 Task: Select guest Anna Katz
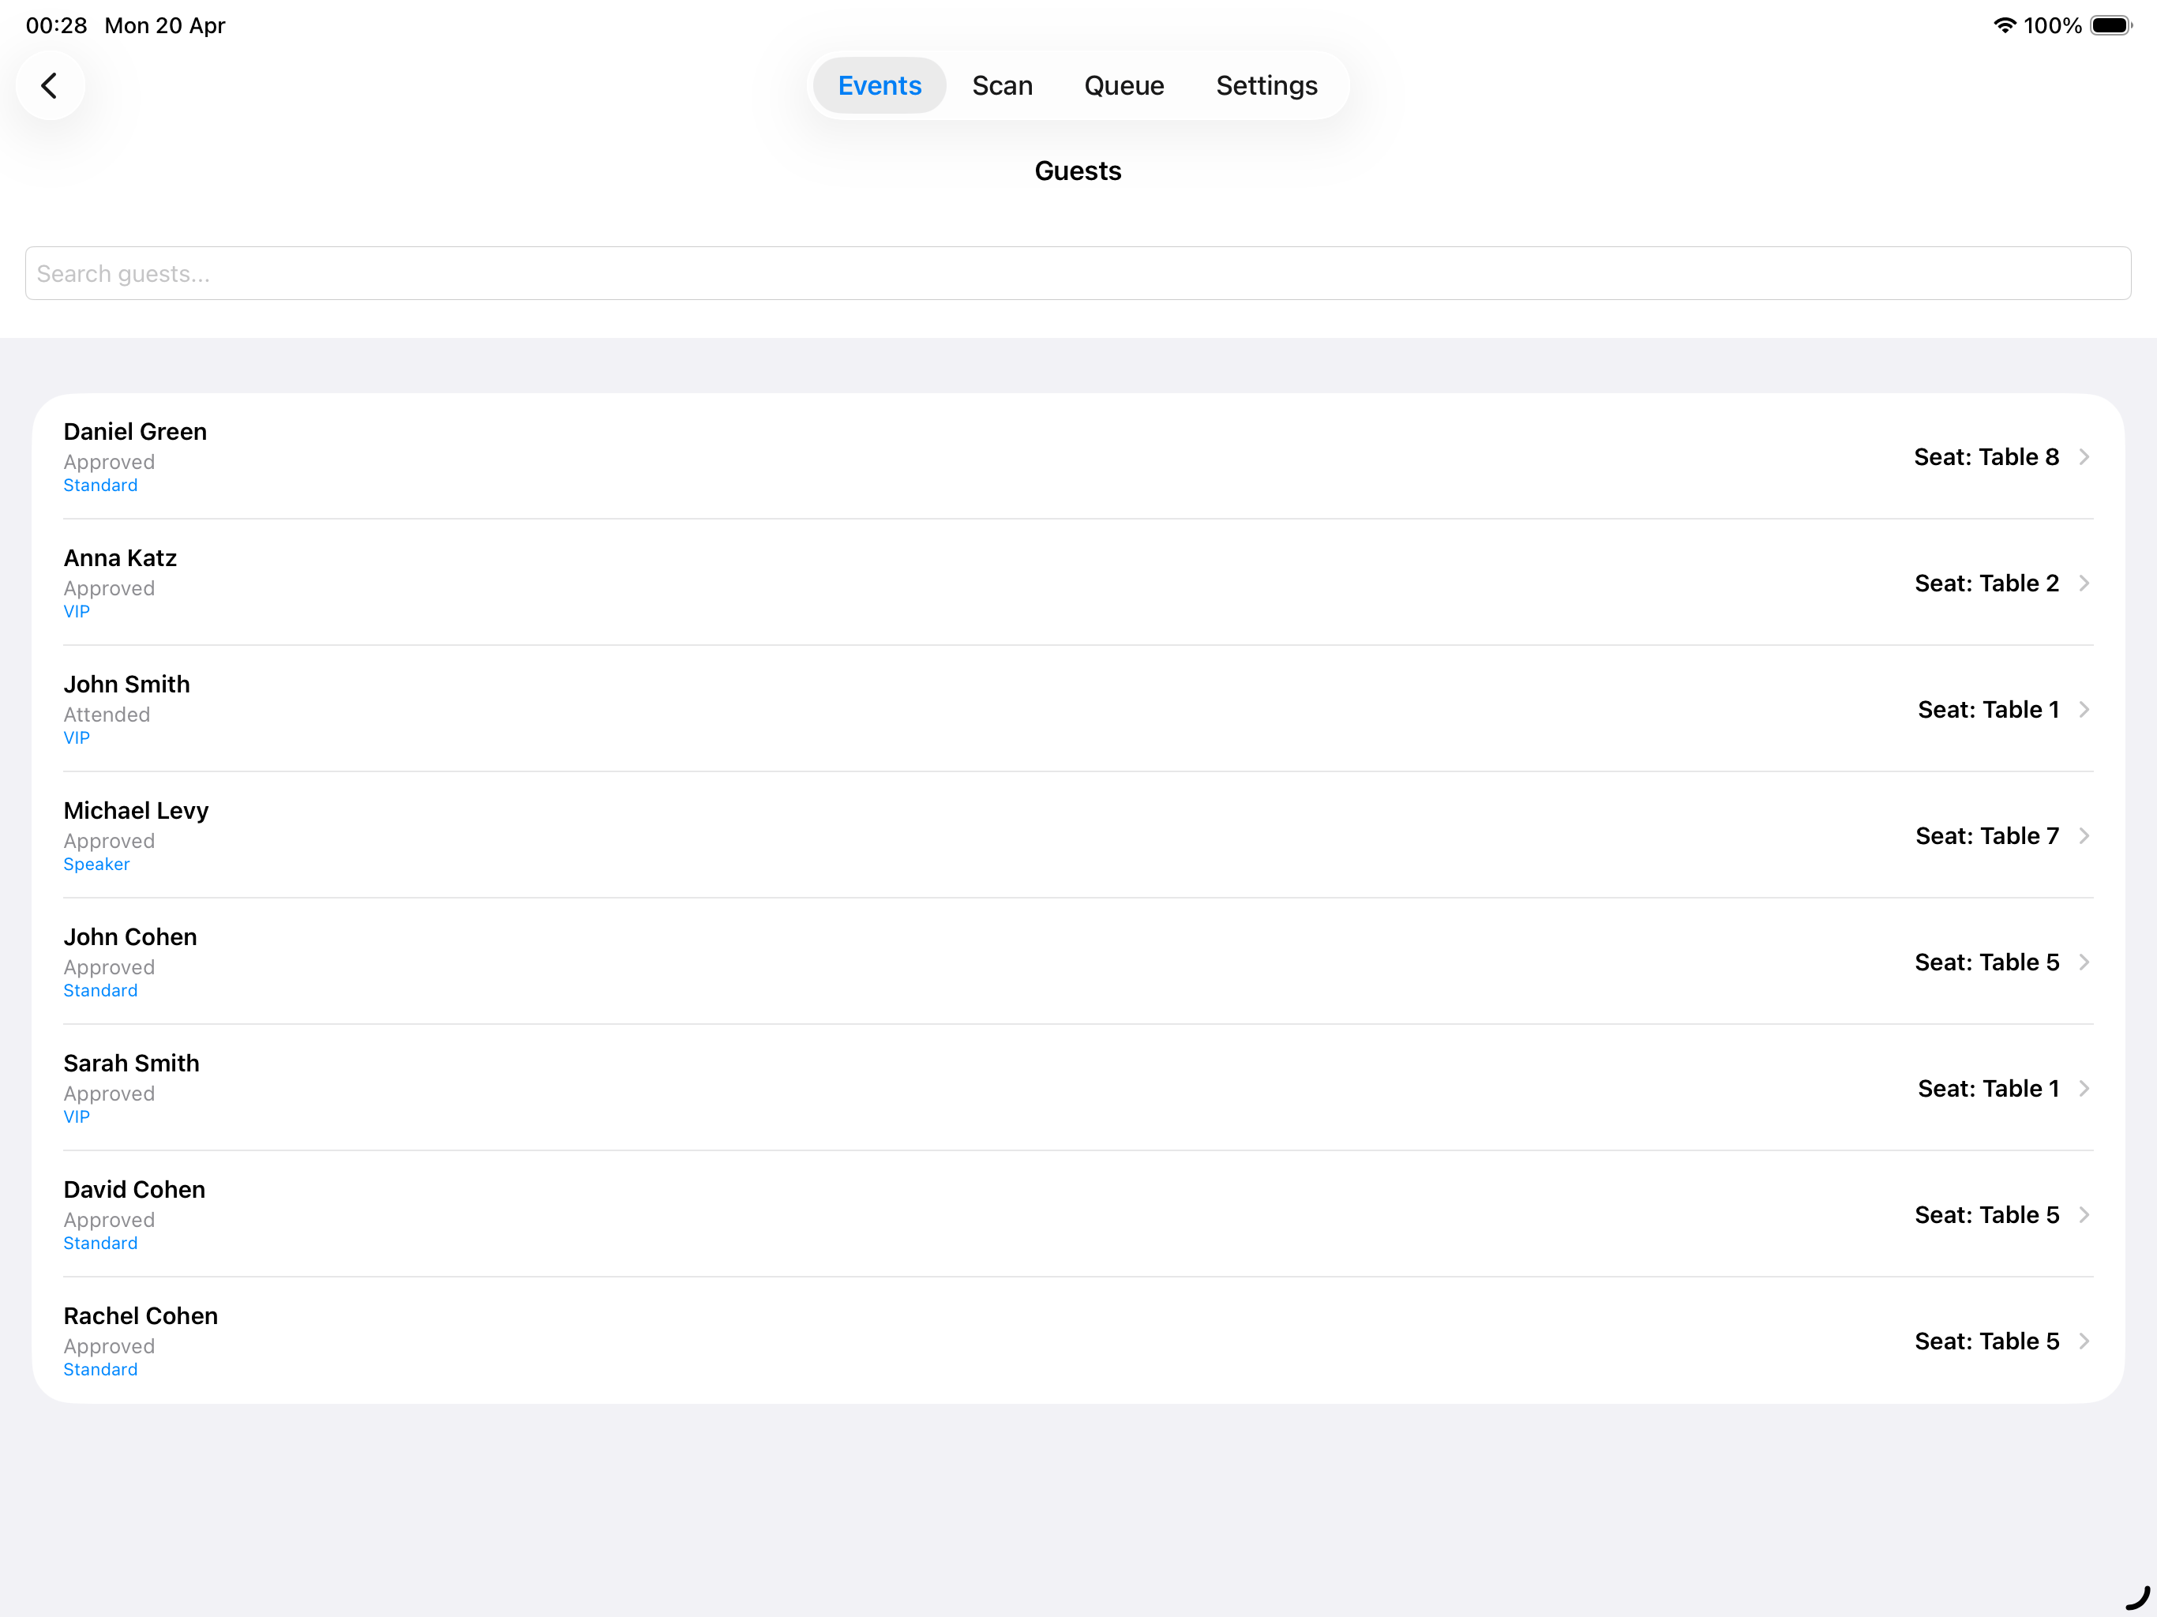pos(1078,583)
